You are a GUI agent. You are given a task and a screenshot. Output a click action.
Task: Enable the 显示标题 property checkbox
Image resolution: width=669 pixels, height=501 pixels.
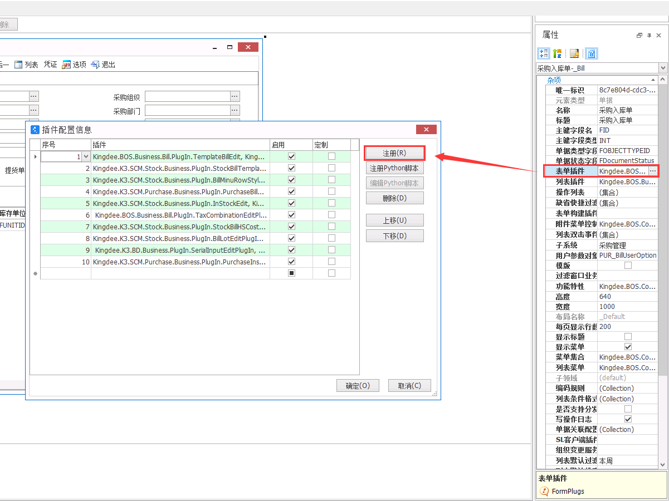click(x=628, y=337)
